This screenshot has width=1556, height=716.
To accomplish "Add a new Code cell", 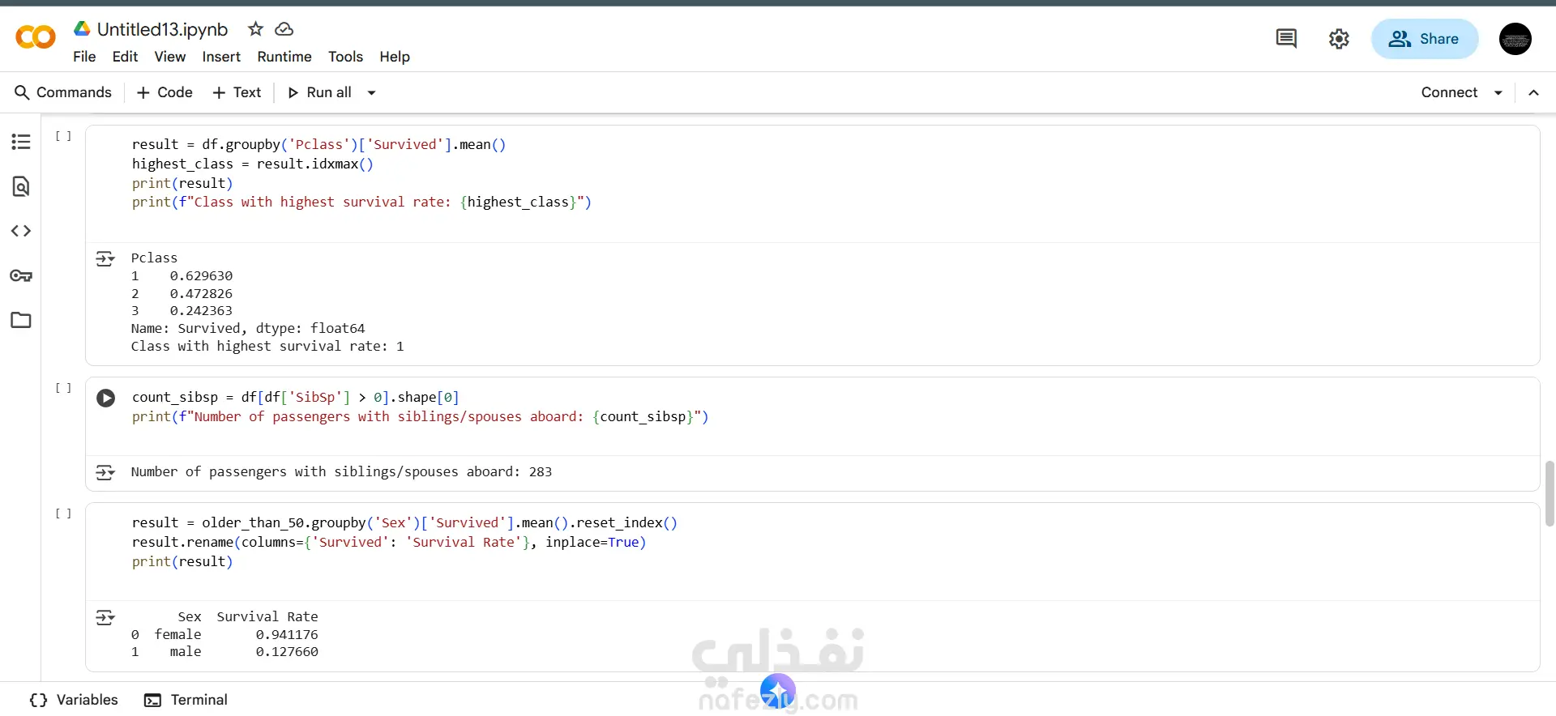I will [165, 92].
